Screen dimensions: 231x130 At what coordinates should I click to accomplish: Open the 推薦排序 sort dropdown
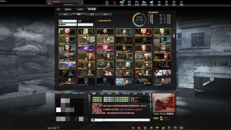[x=68, y=24]
